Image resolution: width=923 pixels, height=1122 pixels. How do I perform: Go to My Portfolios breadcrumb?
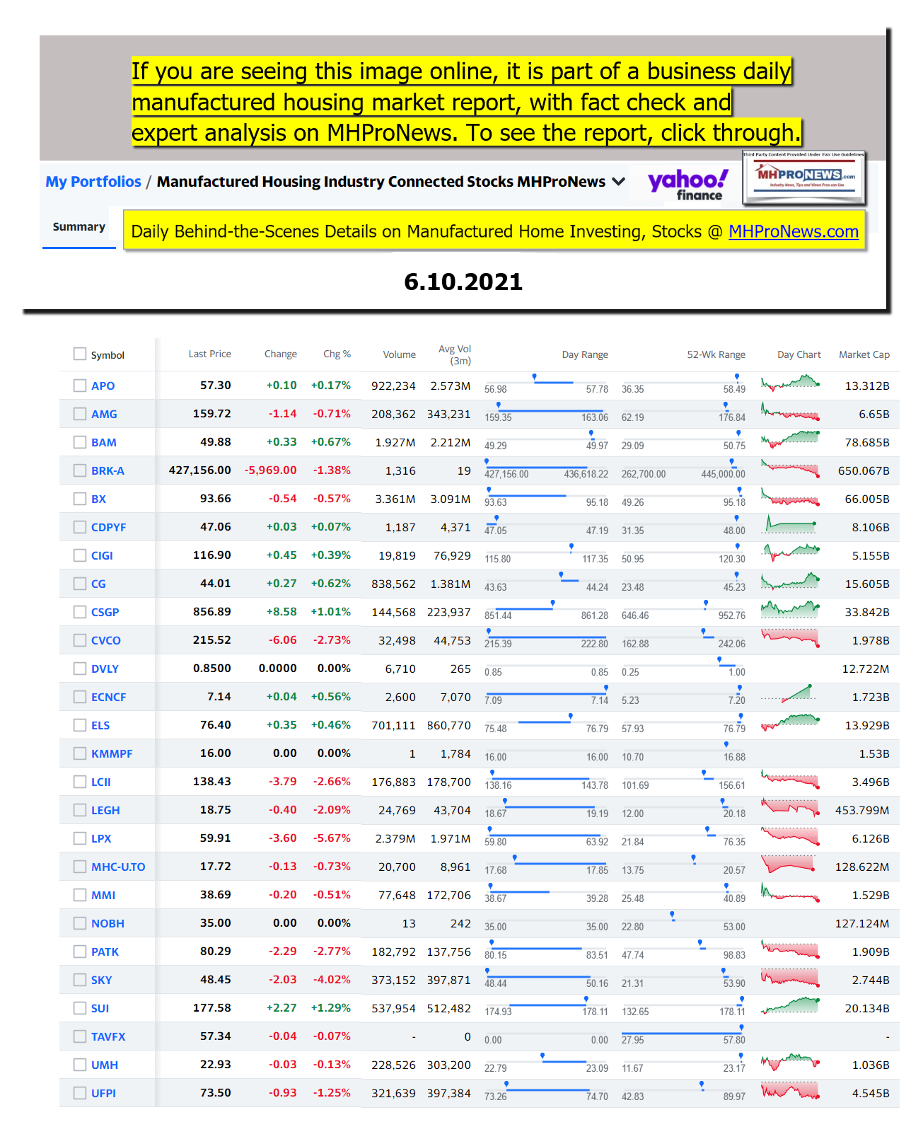point(93,182)
